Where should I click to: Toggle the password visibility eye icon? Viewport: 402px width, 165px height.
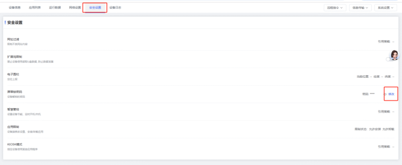[385, 94]
